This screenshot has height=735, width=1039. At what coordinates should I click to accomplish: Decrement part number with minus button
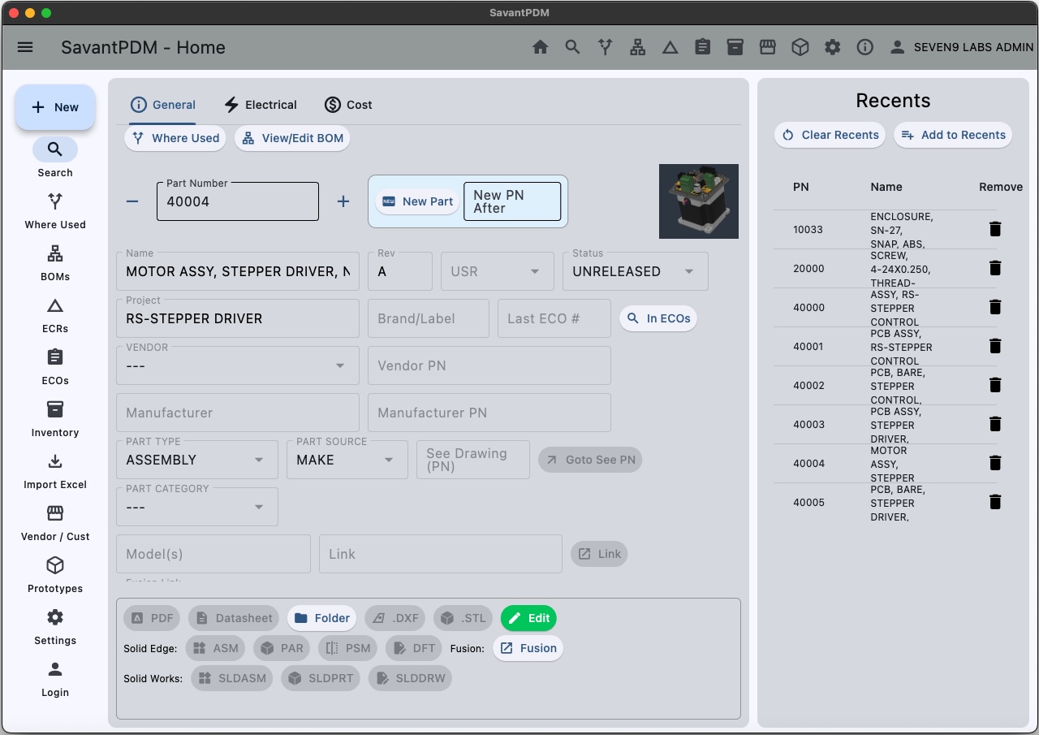pos(132,201)
